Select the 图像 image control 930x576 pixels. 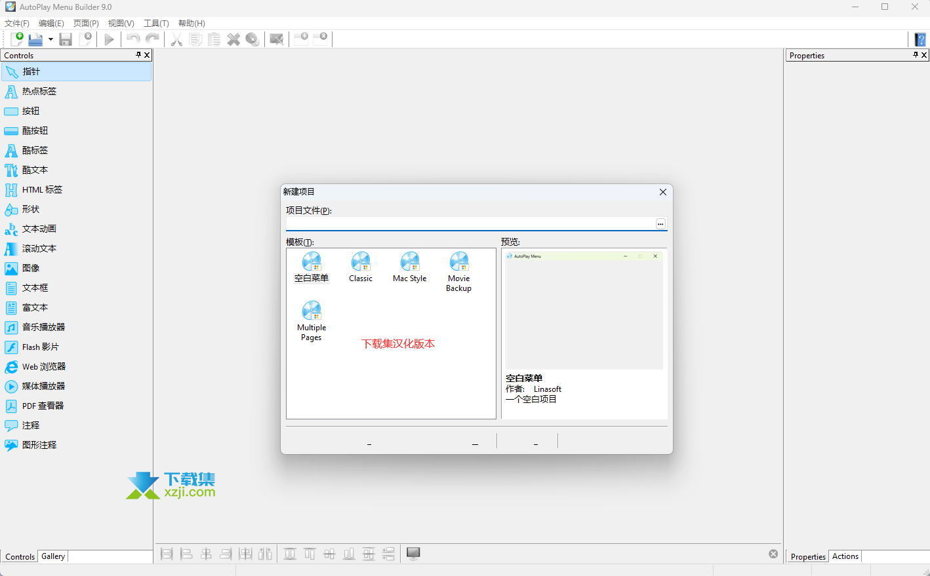pos(77,268)
